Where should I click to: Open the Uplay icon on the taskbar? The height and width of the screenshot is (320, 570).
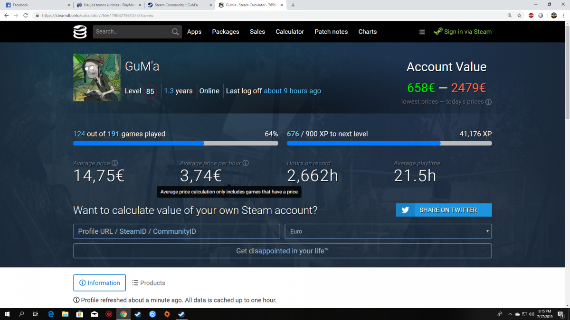152,314
